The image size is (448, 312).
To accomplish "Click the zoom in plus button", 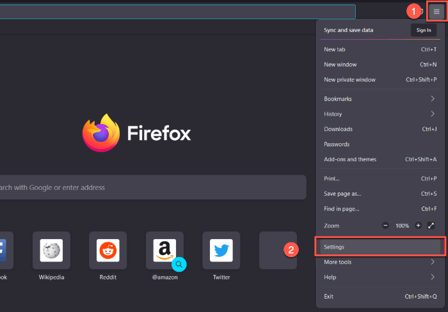I will pos(418,226).
